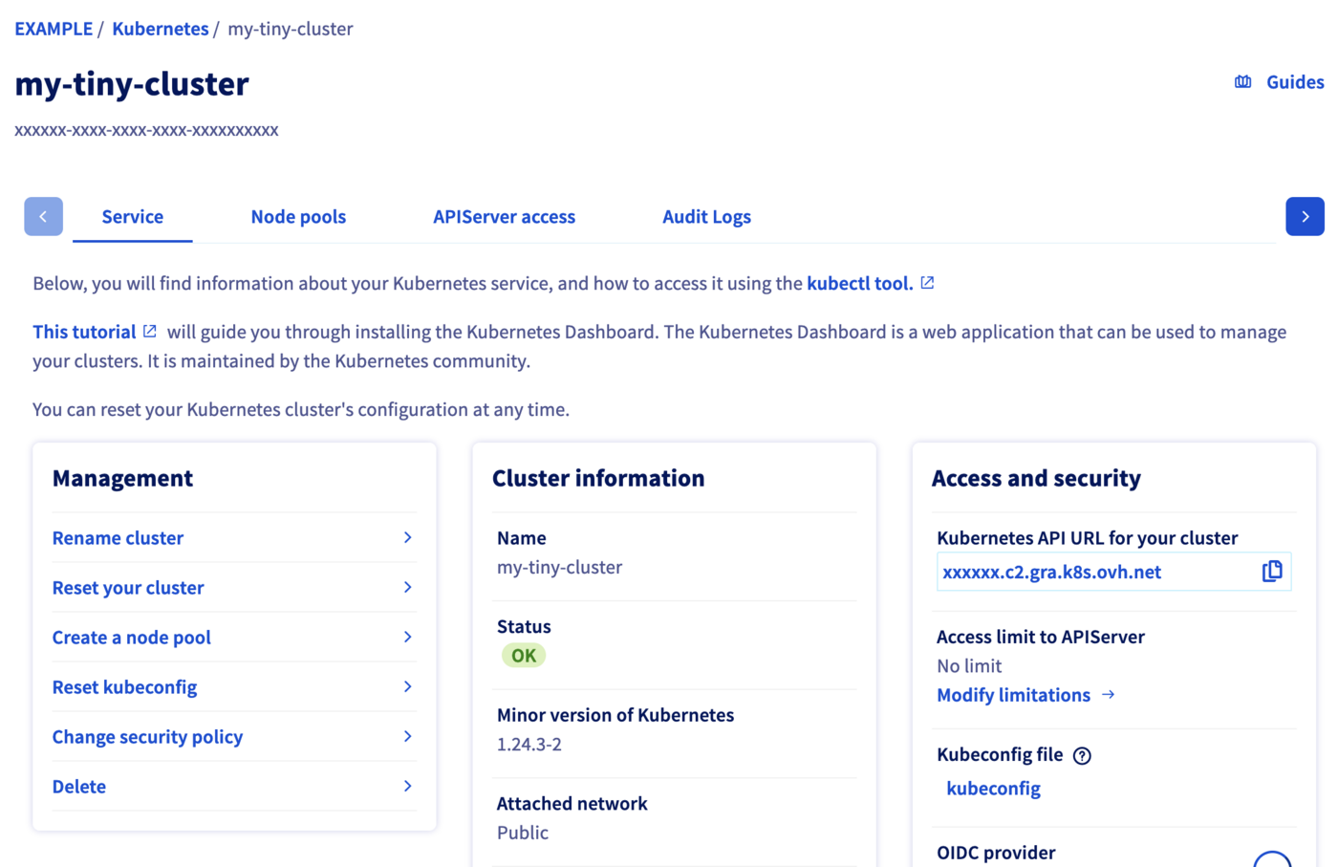Click the circular button next to OIDC provider
1338x867 pixels.
point(1272,858)
